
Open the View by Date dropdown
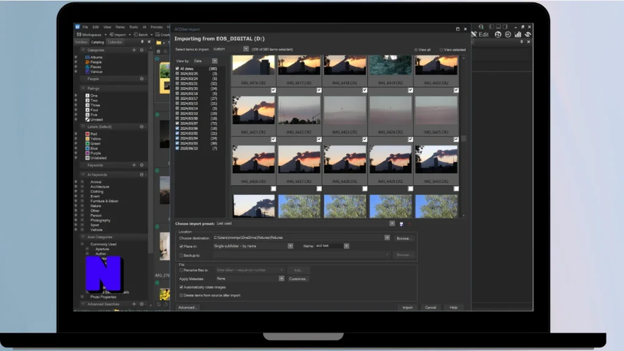[x=214, y=61]
